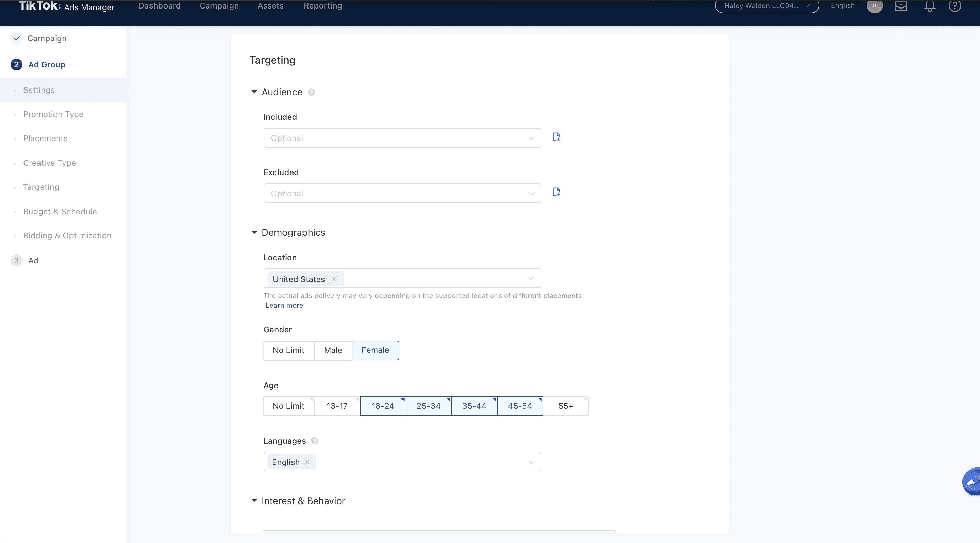This screenshot has width=980, height=543.
Task: Open the Haley Walden LLC account dropdown
Action: click(x=766, y=6)
